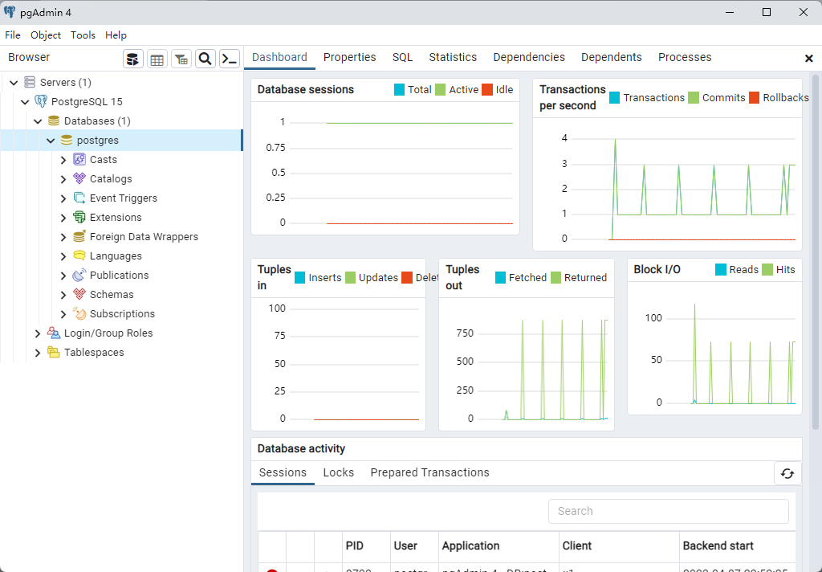Screen dimensions: 822x572
Task: Click the Rollbacks legend color swatch
Action: pos(755,97)
